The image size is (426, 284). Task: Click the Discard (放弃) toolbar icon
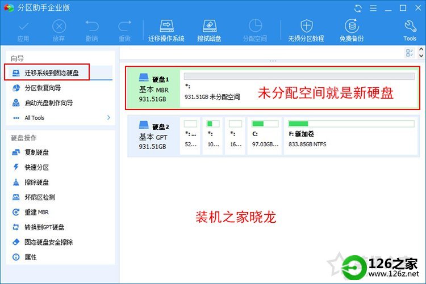[59, 27]
